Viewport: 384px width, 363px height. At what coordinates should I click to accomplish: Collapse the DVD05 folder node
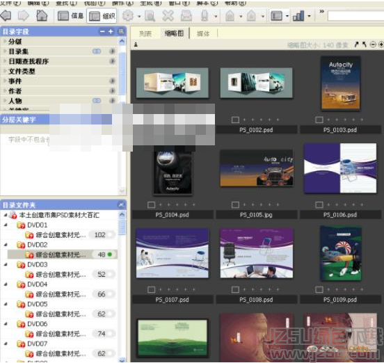click(6, 304)
